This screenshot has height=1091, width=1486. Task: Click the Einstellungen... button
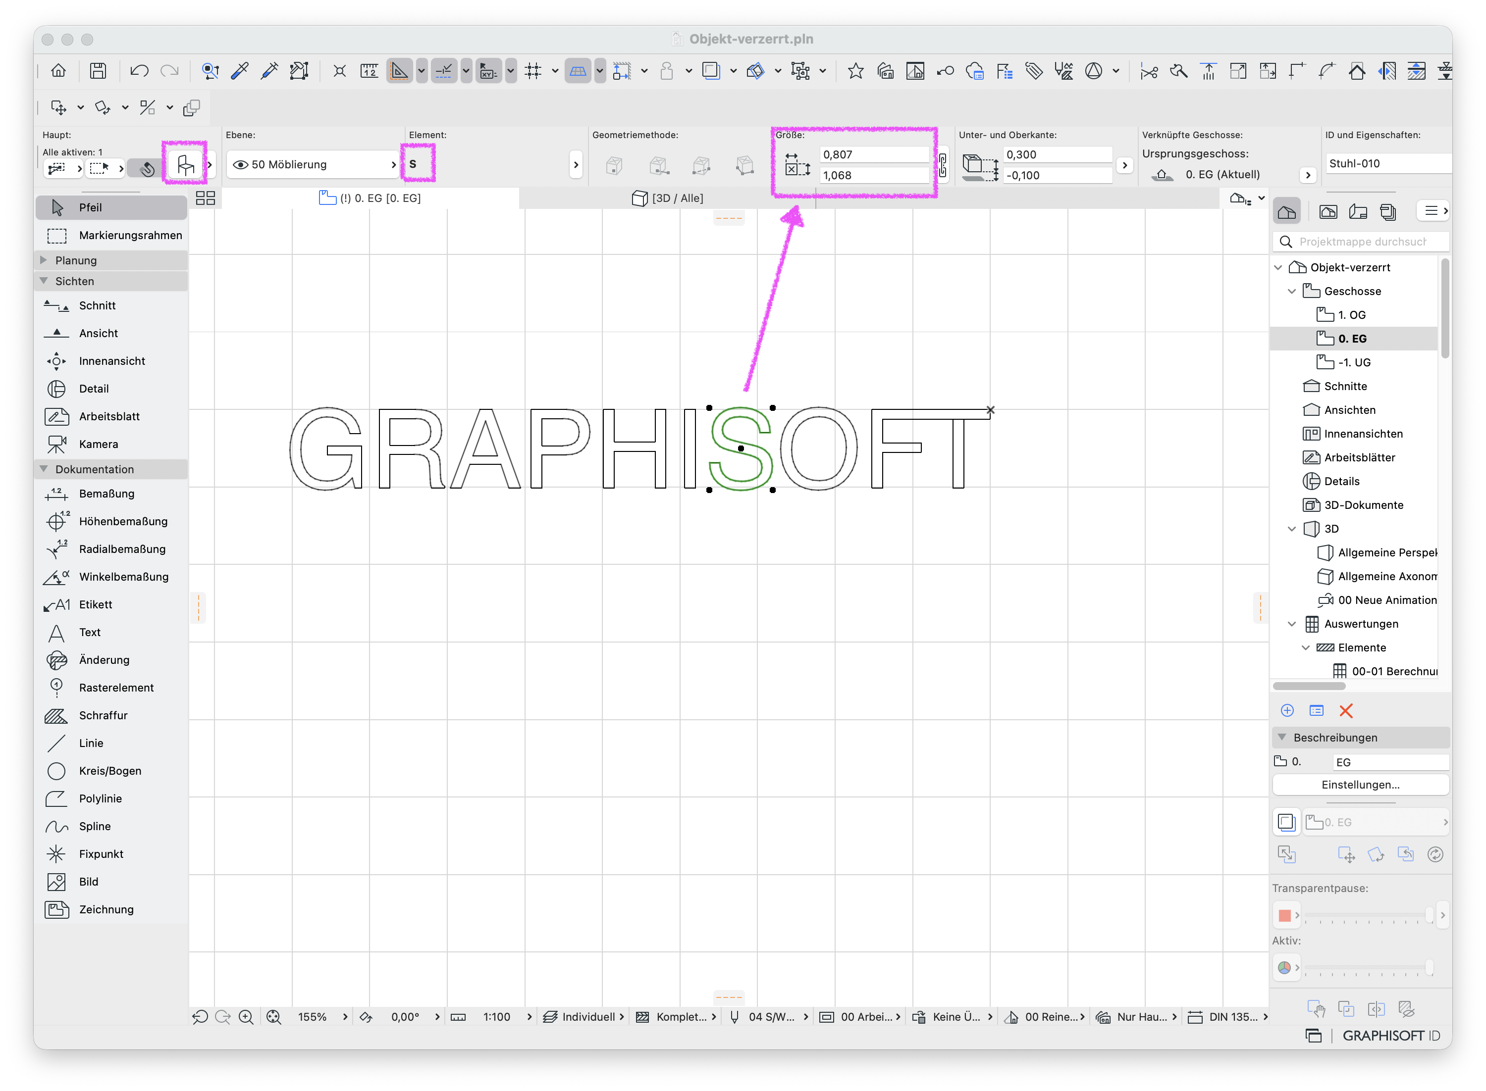click(1361, 785)
